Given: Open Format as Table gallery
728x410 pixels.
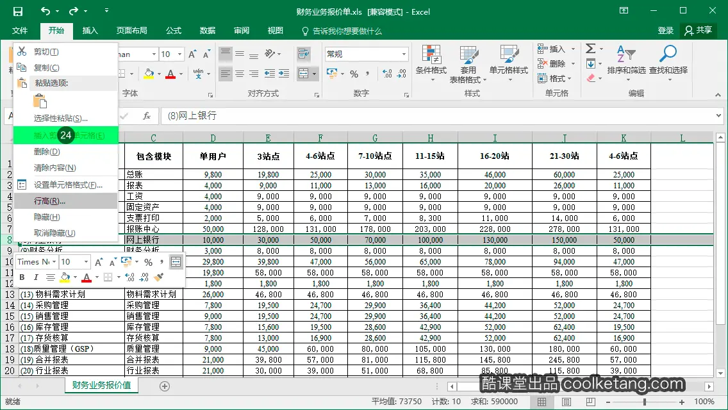Looking at the screenshot, I should pos(468,65).
